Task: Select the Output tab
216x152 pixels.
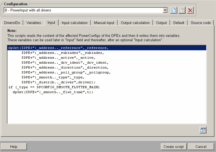Action: pyautogui.click(x=161, y=23)
